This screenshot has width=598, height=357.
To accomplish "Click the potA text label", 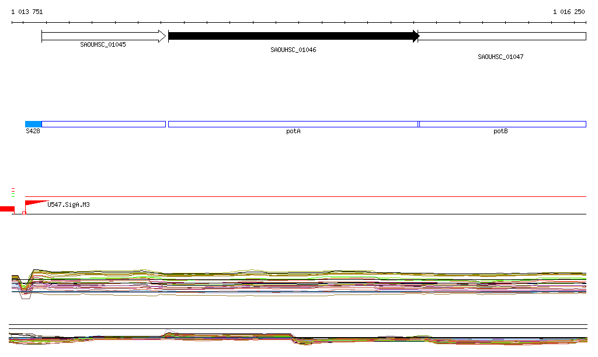I will tap(293, 131).
